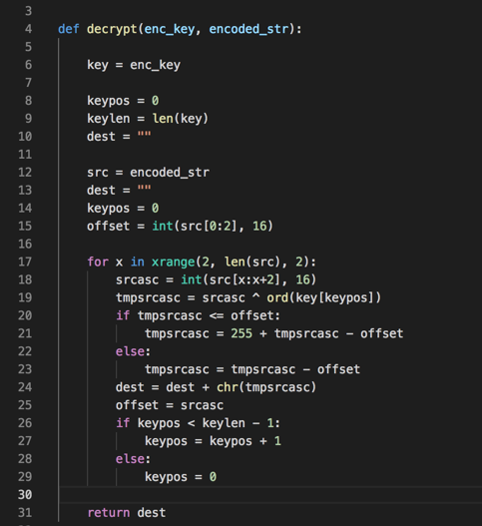This screenshot has width=482, height=526.
Task: Click the ord function call
Action: point(277,297)
